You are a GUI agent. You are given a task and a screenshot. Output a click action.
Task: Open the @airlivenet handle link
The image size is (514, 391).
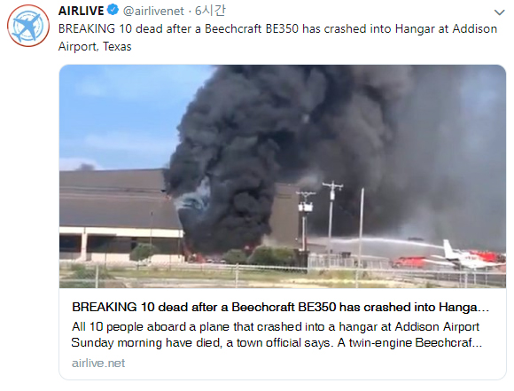(153, 12)
